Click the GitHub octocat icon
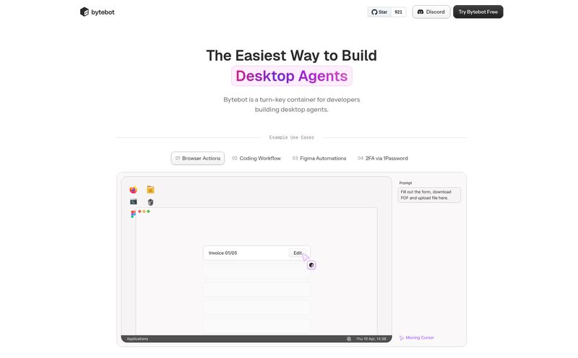The width and height of the screenshot is (578, 358). coord(374,12)
